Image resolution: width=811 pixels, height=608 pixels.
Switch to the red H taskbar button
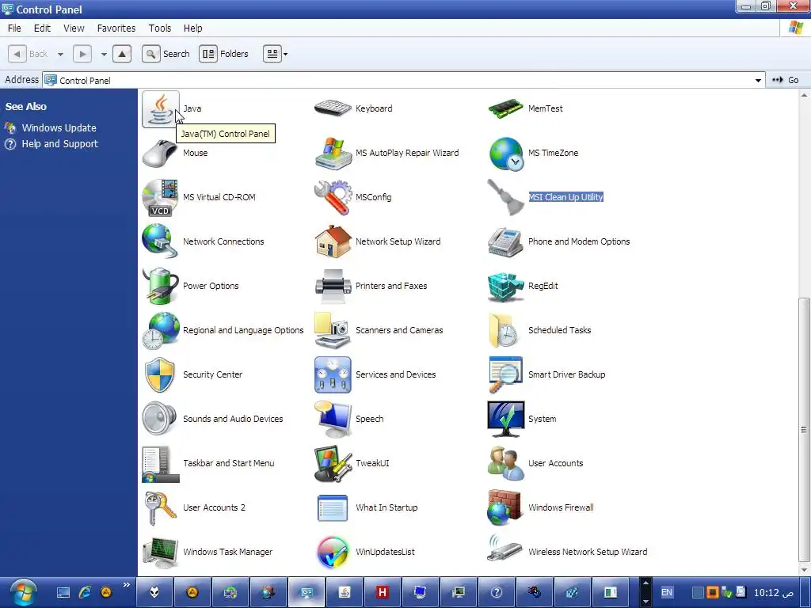click(383, 592)
